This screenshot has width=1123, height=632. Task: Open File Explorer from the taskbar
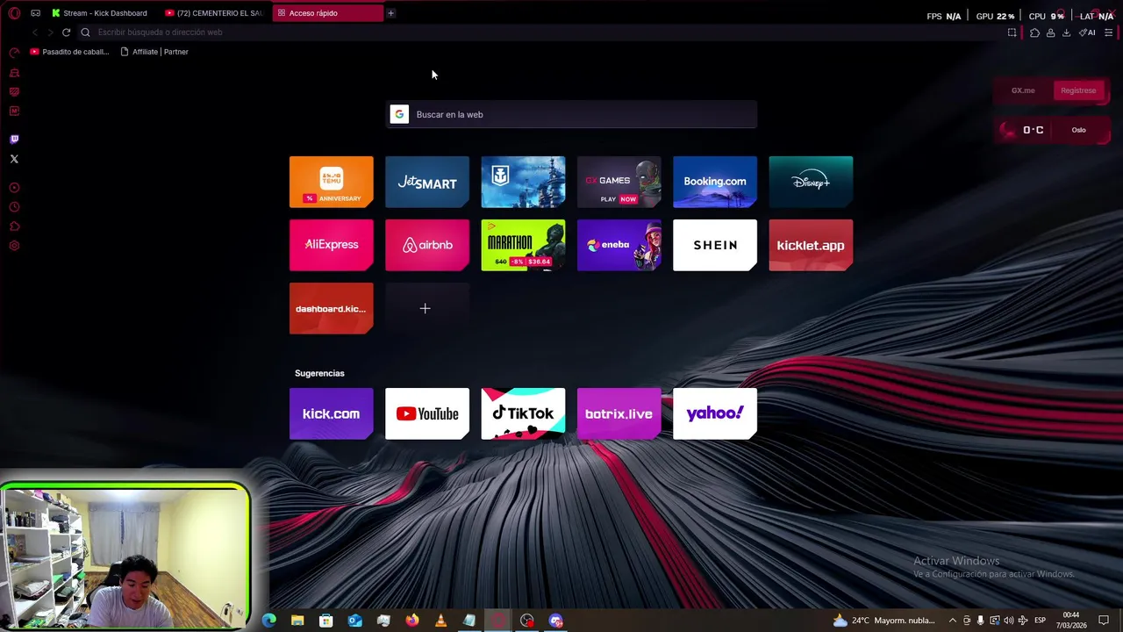297,621
